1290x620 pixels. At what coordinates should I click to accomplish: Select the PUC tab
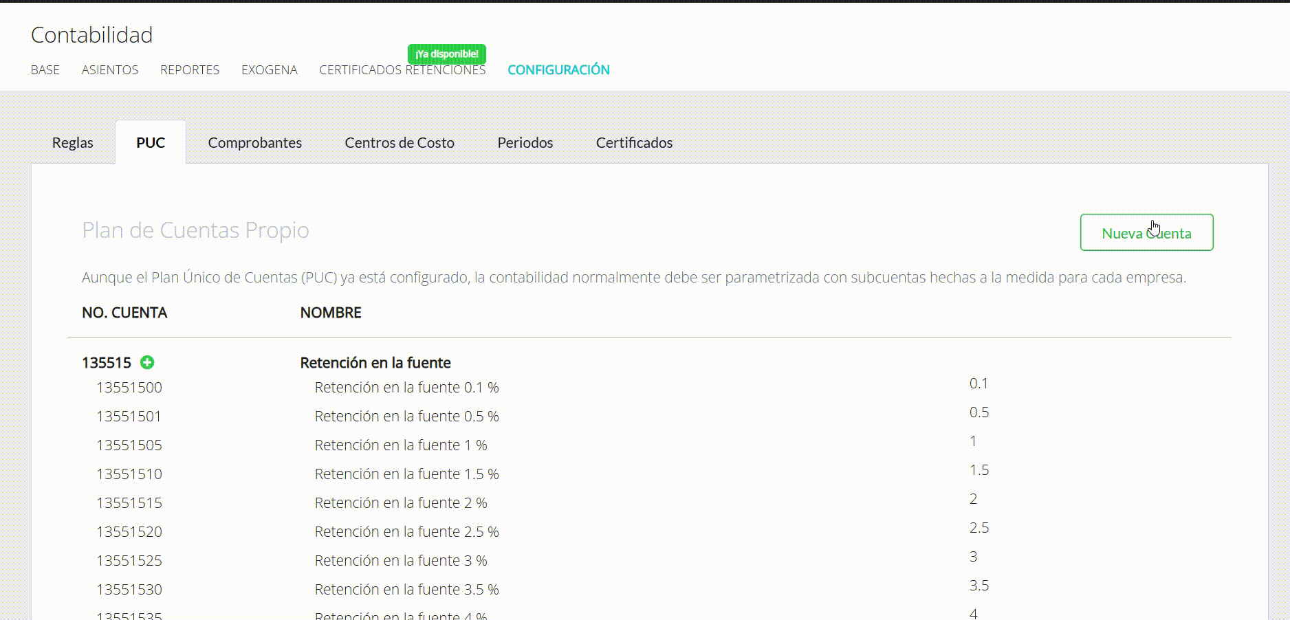coord(151,142)
